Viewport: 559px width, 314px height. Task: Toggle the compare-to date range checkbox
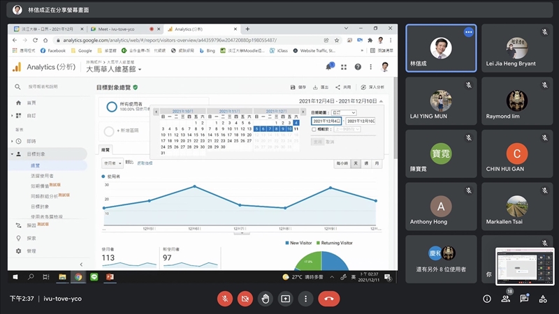coord(314,129)
